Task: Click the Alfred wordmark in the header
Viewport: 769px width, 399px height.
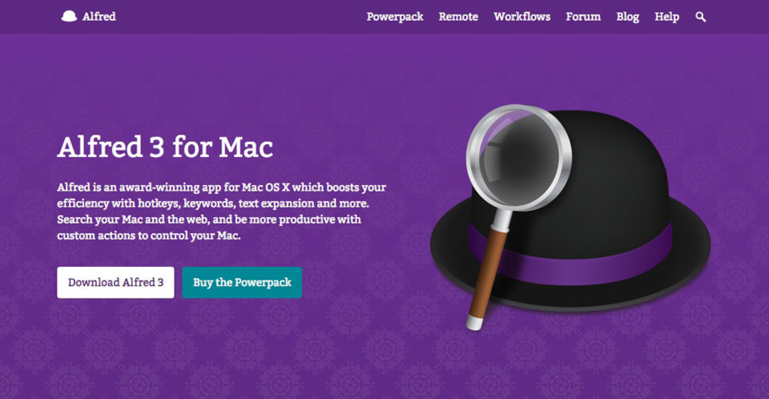Action: click(99, 16)
